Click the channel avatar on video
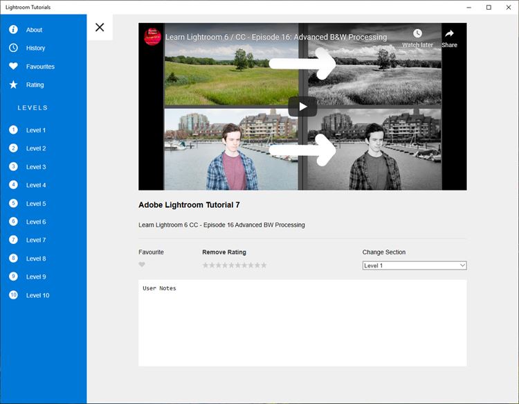Viewport: 519px width, 404px height. 152,37
